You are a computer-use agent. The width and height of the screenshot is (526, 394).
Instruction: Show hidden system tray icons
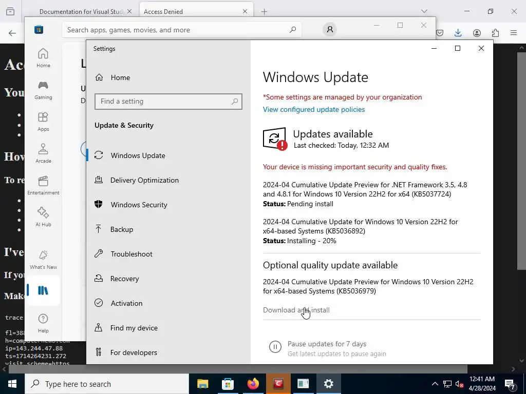tap(435, 384)
